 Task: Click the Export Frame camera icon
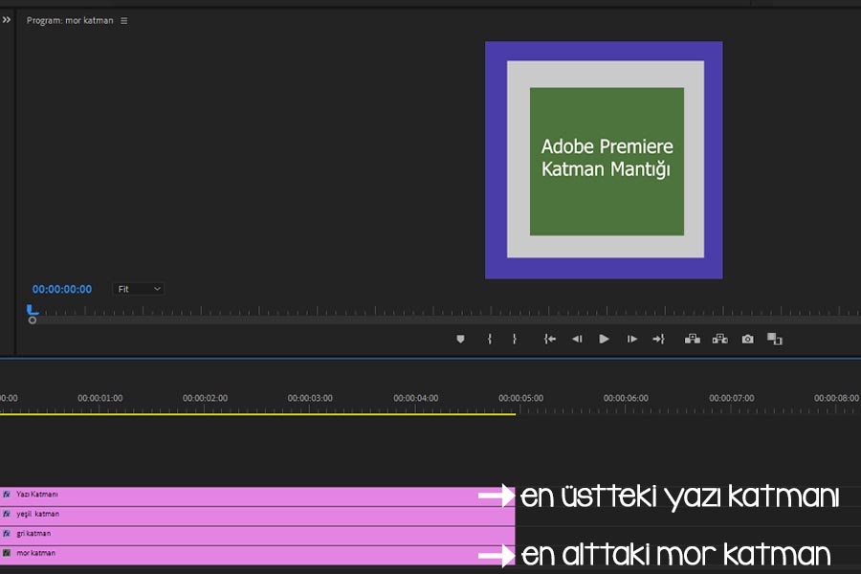(x=747, y=339)
